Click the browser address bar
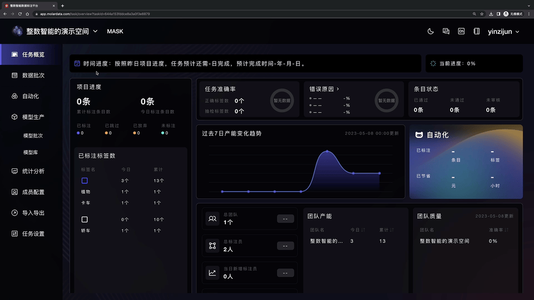The height and width of the screenshot is (300, 534). pos(252,14)
